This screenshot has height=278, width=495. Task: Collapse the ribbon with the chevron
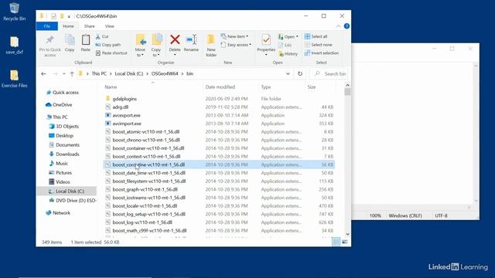point(339,26)
